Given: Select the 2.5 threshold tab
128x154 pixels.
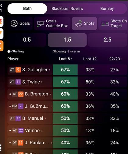Looking at the screenshot, I should (x=108, y=40).
